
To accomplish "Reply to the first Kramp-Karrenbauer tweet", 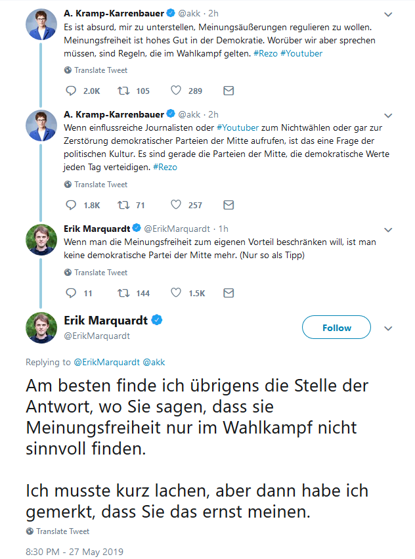I will click(72, 91).
